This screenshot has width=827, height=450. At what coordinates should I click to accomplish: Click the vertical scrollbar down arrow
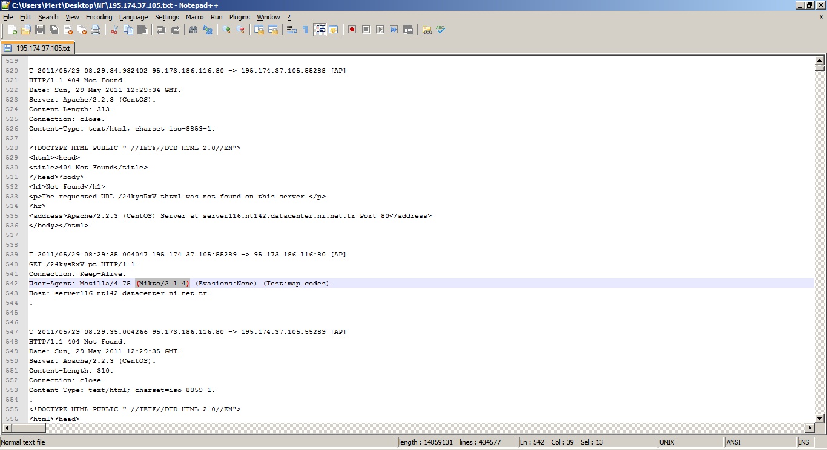pos(820,418)
